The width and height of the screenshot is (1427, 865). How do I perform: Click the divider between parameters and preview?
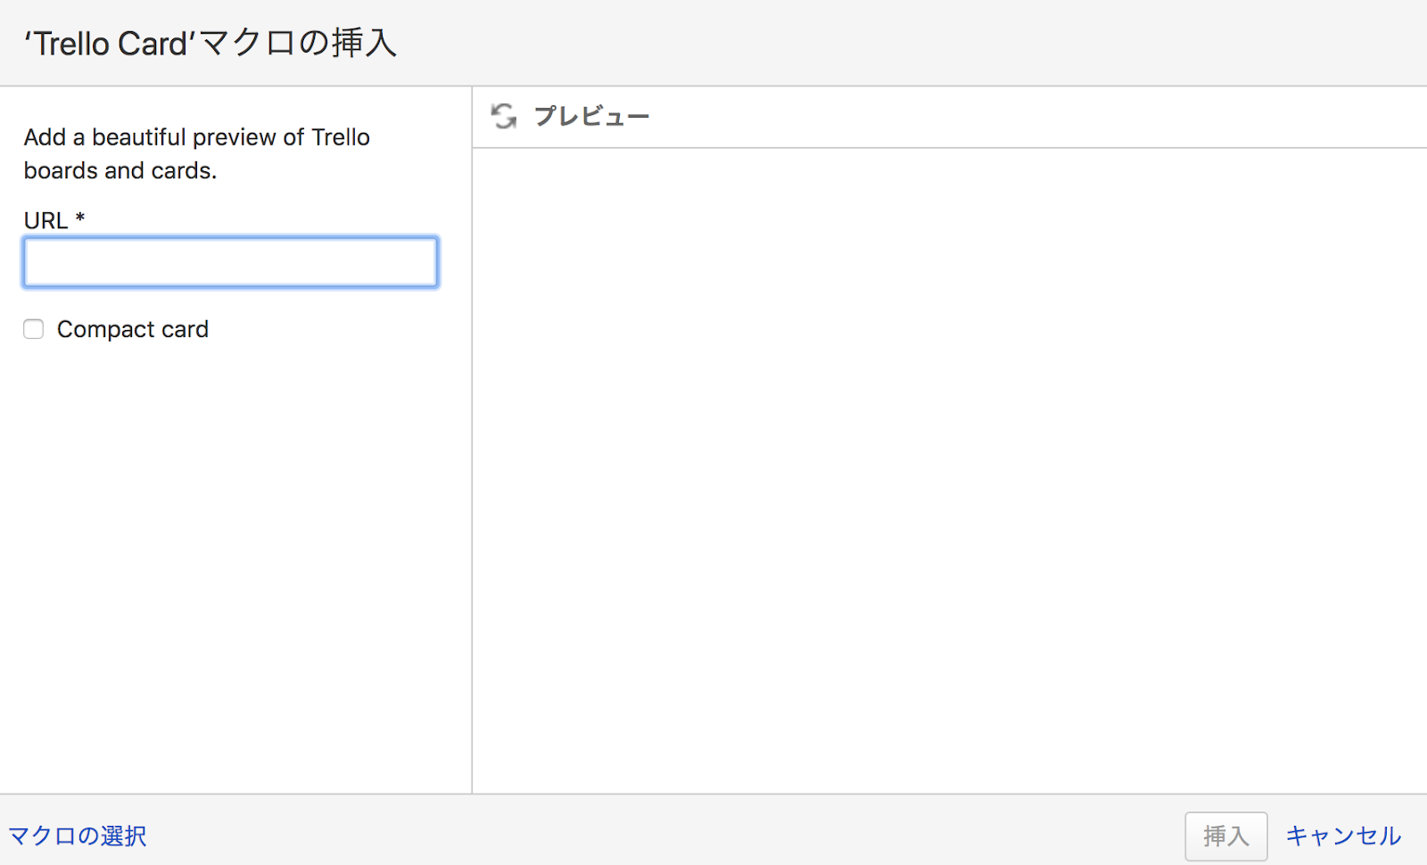click(472, 446)
